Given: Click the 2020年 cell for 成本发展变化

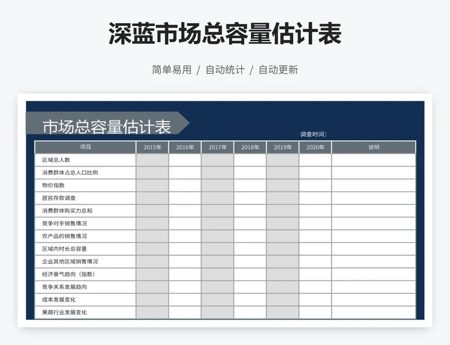Looking at the screenshot, I should (x=315, y=299).
